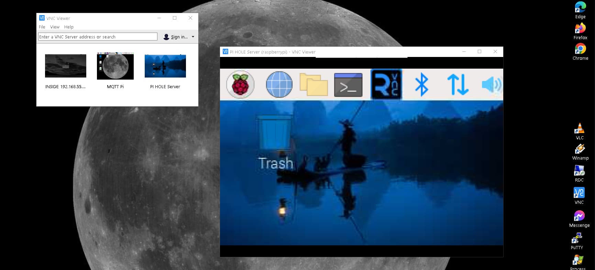The height and width of the screenshot is (270, 595).
Task: Expand the Sign in dropdown arrow
Action: point(193,37)
